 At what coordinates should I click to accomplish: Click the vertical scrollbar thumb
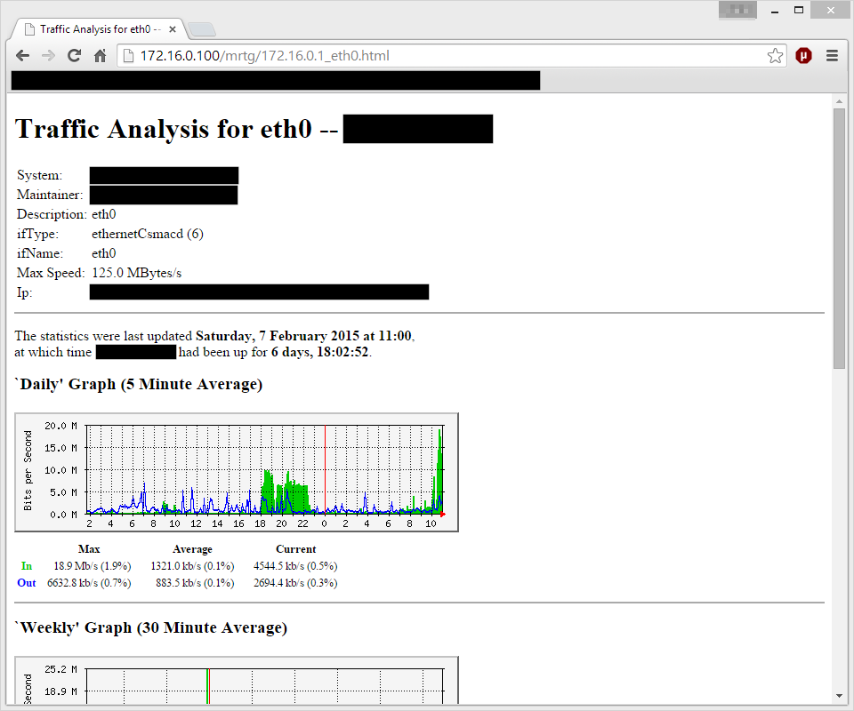click(839, 238)
